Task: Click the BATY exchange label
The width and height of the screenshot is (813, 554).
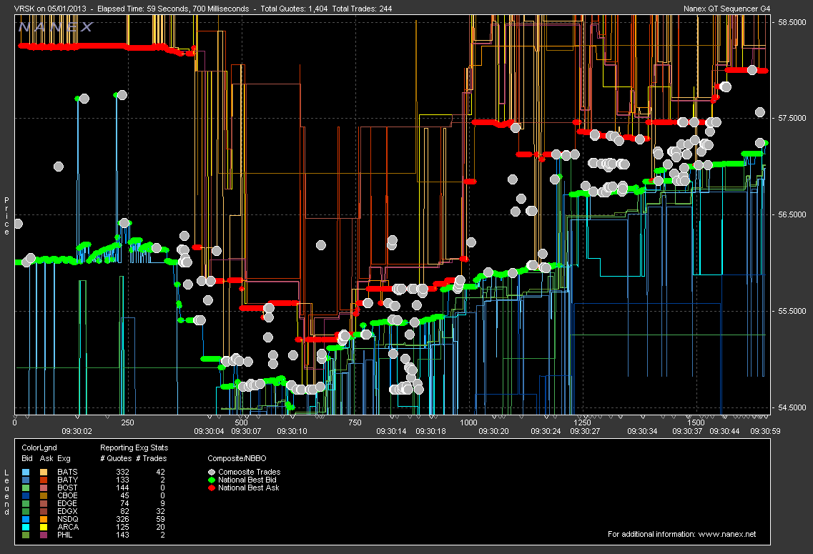Action: pyautogui.click(x=67, y=480)
